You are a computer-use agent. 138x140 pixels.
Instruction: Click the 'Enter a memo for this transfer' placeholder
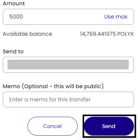tap(50, 100)
